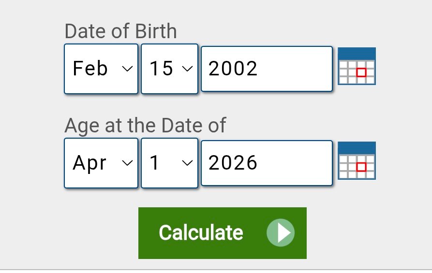Open the day dropdown showing 1
Screen dimensions: 432x273
tap(169, 163)
